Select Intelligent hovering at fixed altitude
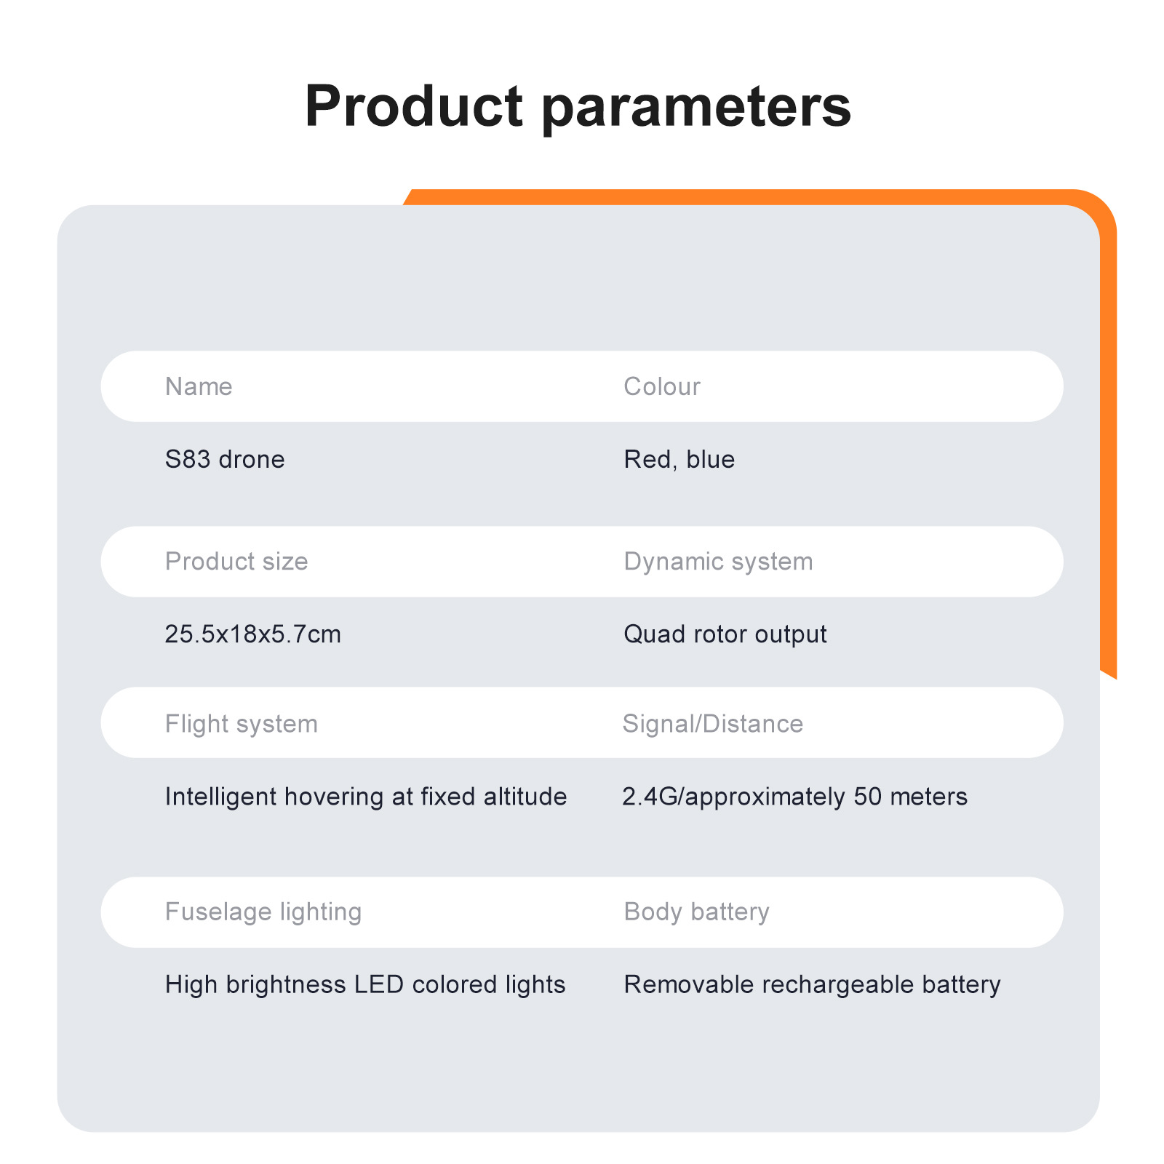This screenshot has width=1164, height=1164. point(366,797)
